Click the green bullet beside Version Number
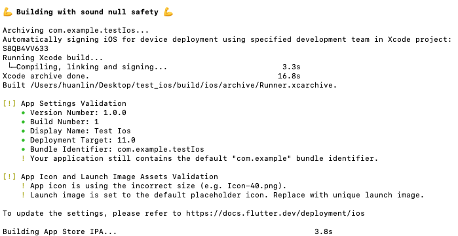 click(24, 112)
